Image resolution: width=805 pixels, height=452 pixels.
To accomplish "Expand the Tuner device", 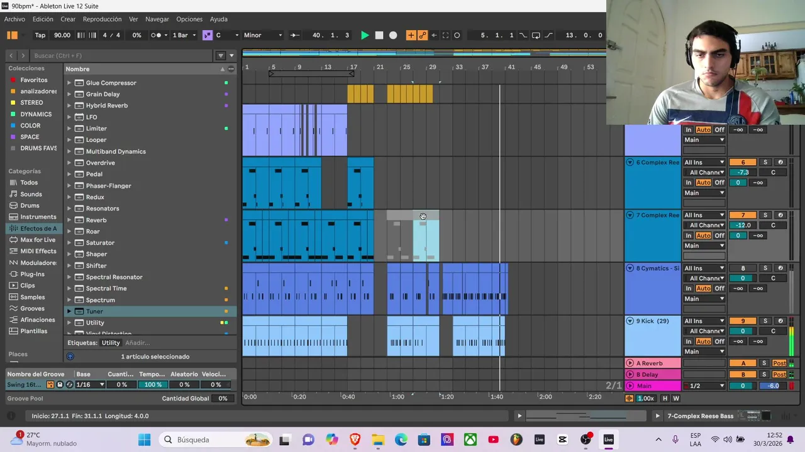I will click(x=69, y=311).
